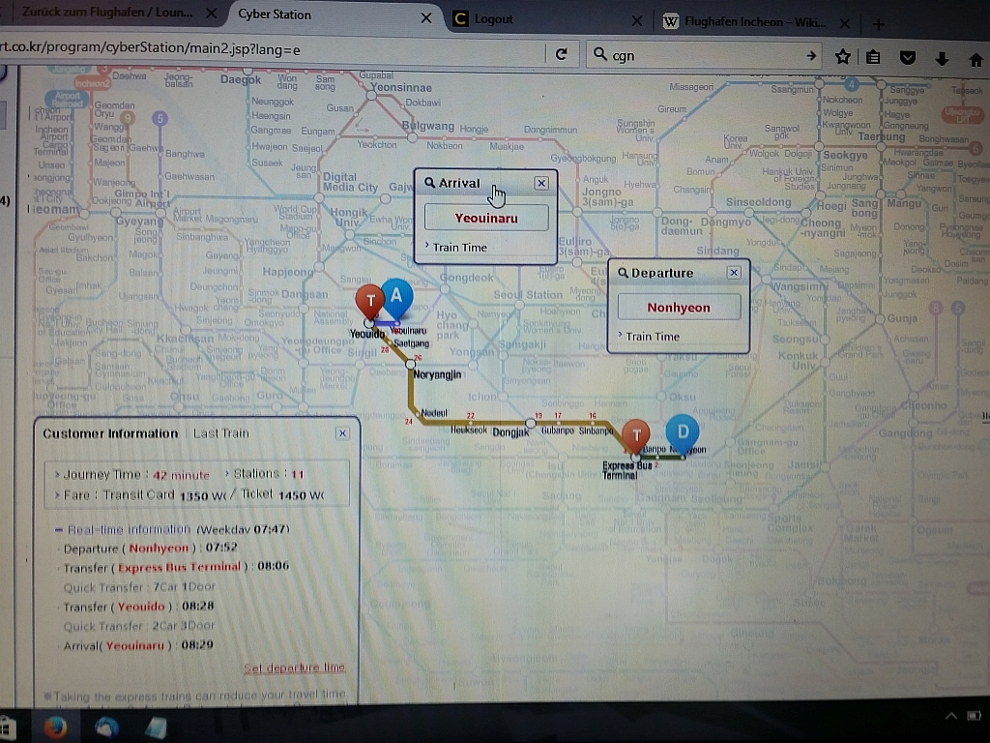Expand Train Time in the Arrival popup
The width and height of the screenshot is (990, 743).
(459, 248)
